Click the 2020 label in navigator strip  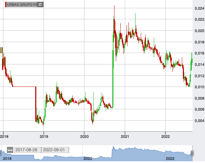tap(88, 159)
